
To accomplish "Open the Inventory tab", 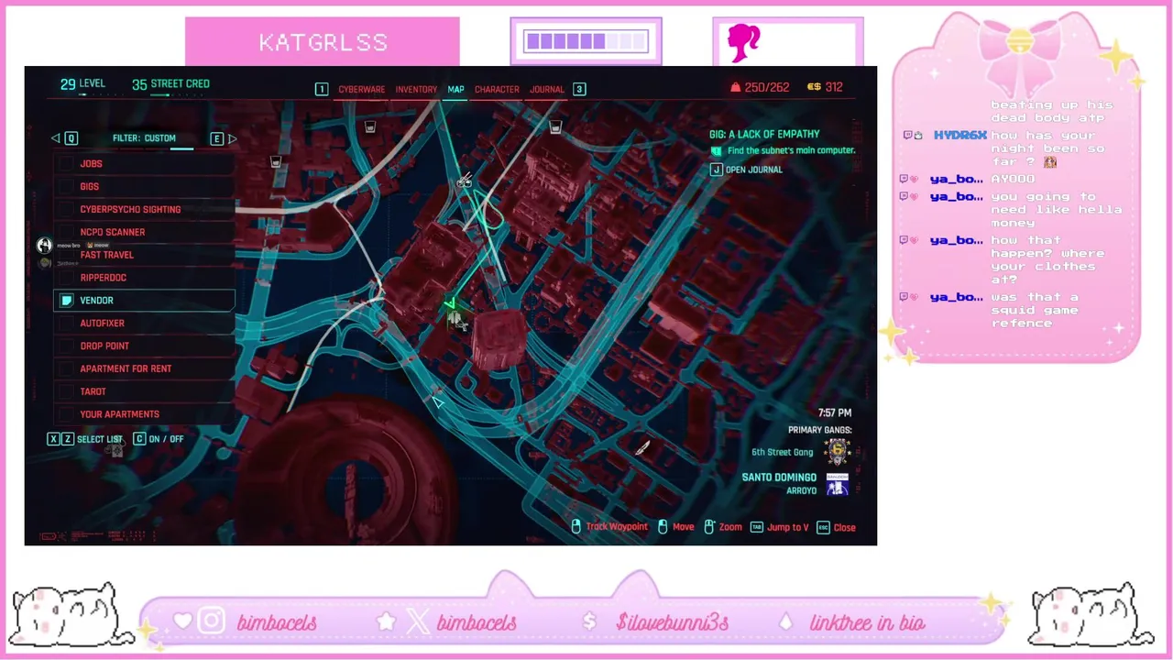I will point(416,89).
